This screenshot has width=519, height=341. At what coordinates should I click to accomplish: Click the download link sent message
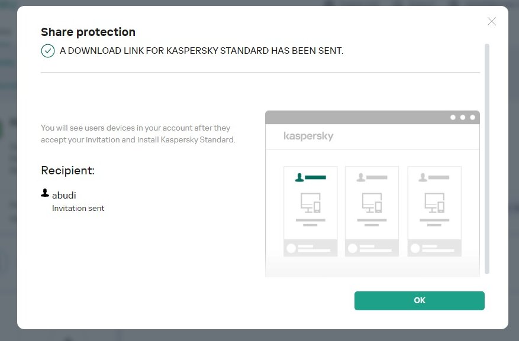click(201, 51)
